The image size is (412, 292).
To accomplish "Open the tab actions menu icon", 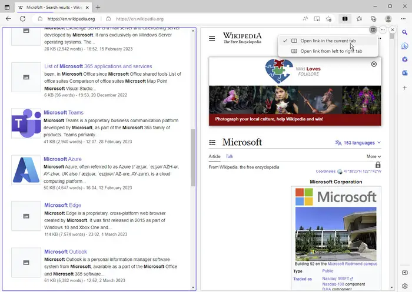I will tap(7, 8).
